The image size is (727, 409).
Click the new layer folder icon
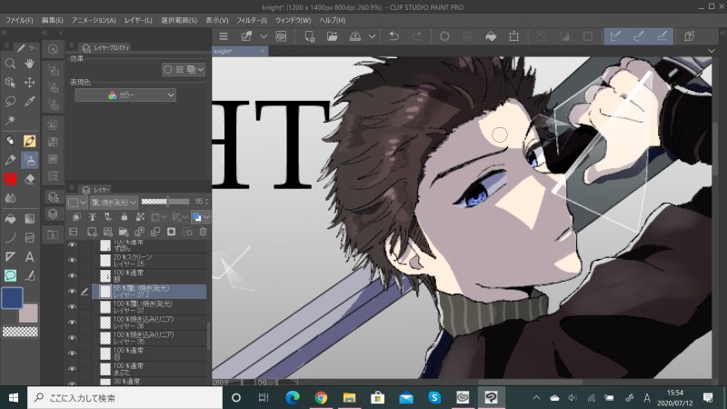click(x=124, y=232)
